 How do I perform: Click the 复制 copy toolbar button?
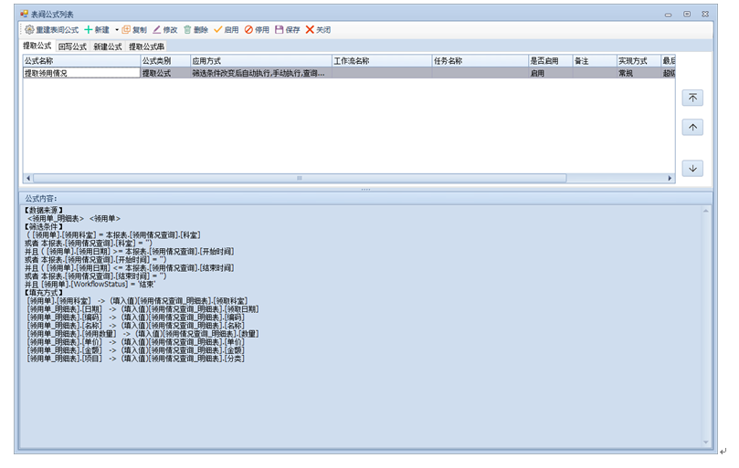(x=133, y=30)
